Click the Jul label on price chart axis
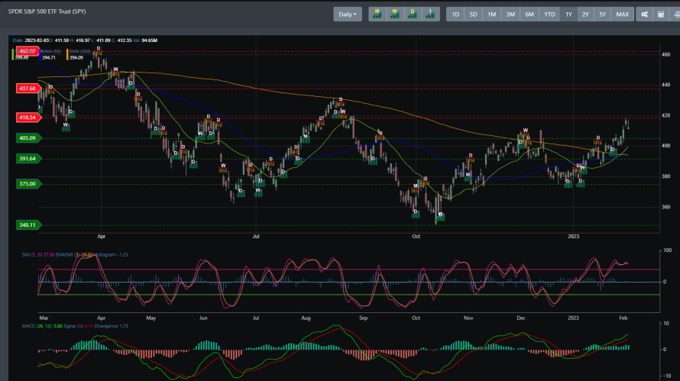This screenshot has width=680, height=381. coord(256,237)
